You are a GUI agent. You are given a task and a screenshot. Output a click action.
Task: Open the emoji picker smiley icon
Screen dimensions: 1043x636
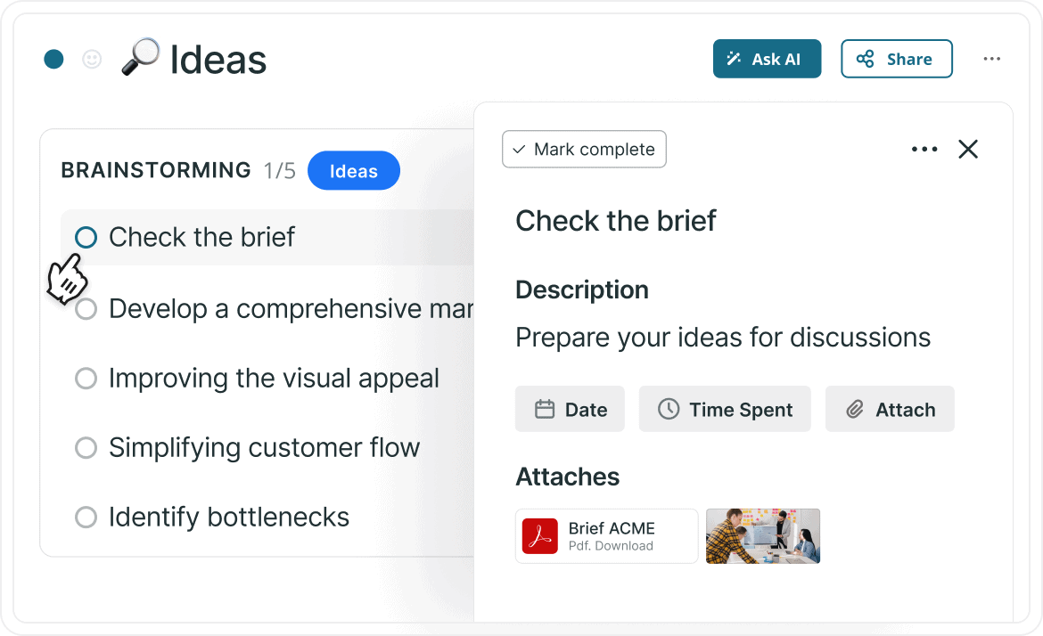pyautogui.click(x=92, y=59)
